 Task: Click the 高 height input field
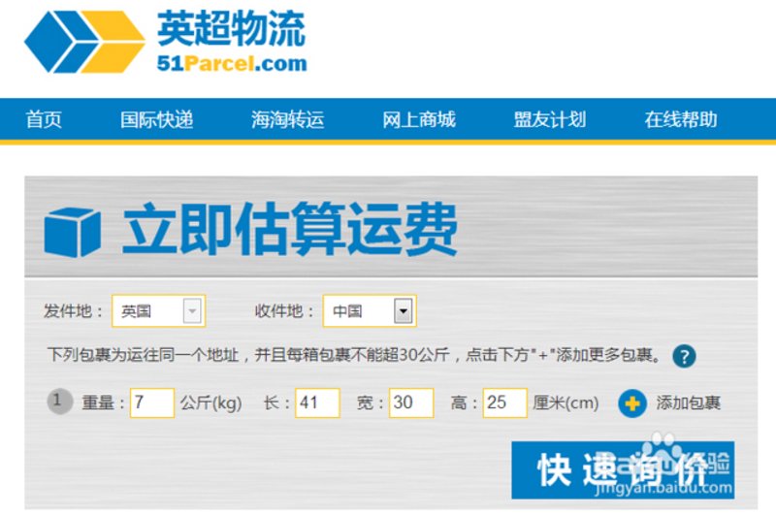click(504, 402)
